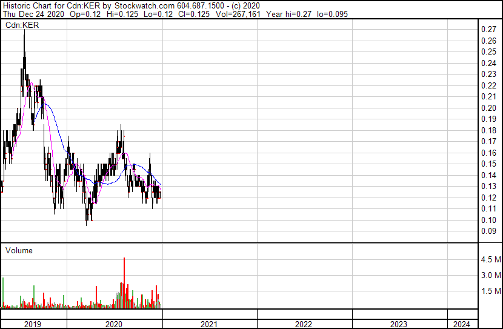Click the Vol=267,161 value in header

point(238,14)
